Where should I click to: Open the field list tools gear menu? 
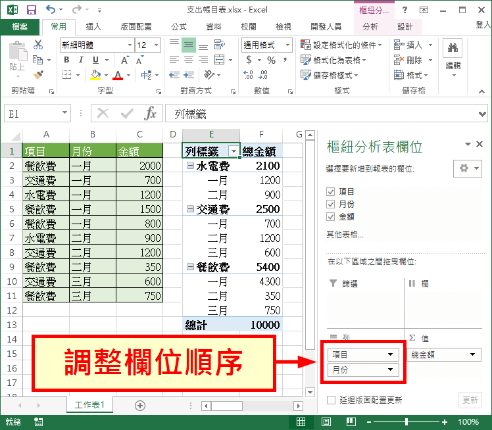click(x=468, y=168)
